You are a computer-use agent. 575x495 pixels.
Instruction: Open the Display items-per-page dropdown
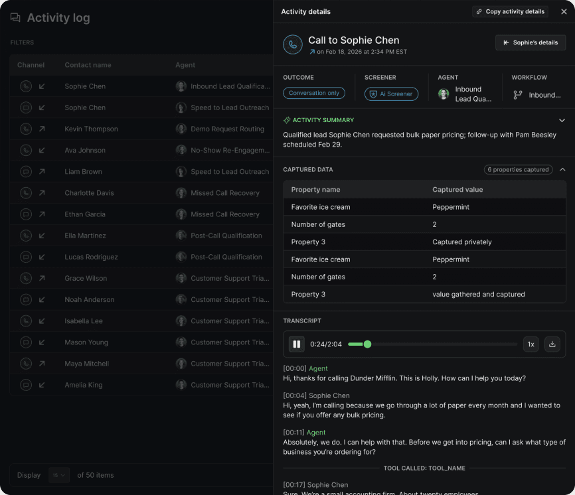[58, 475]
